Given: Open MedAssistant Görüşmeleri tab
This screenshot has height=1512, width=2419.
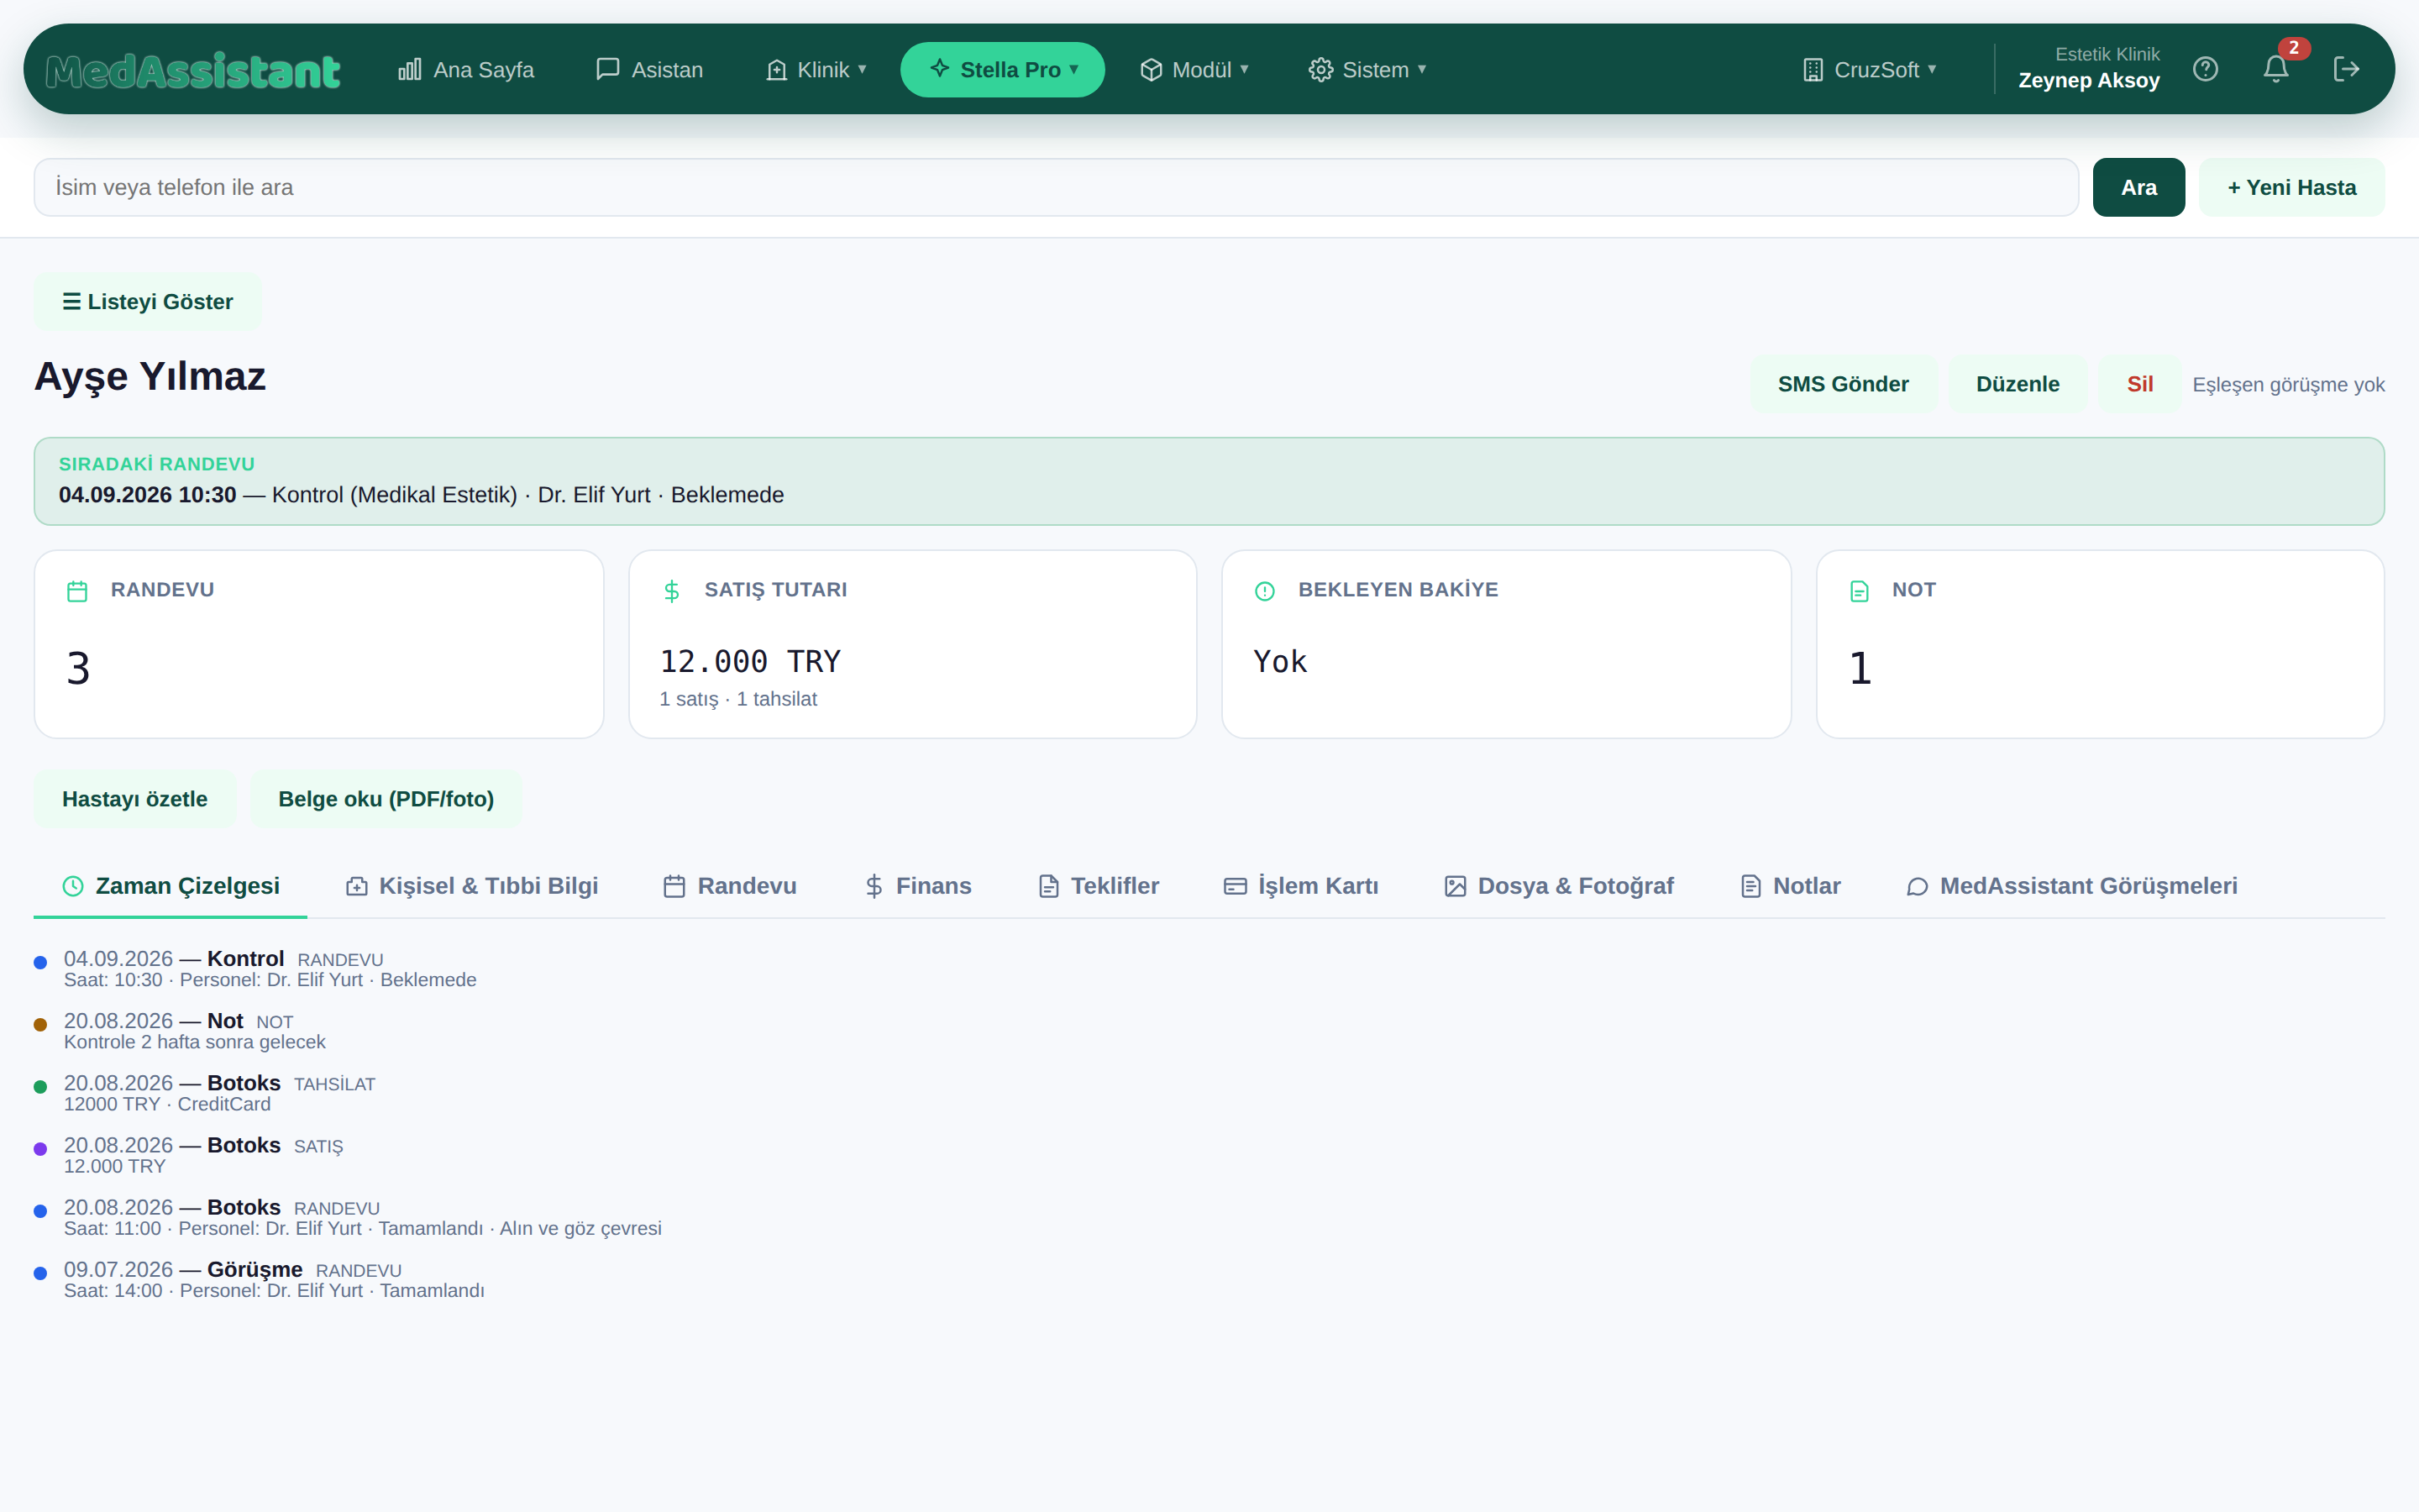Looking at the screenshot, I should click(2072, 886).
